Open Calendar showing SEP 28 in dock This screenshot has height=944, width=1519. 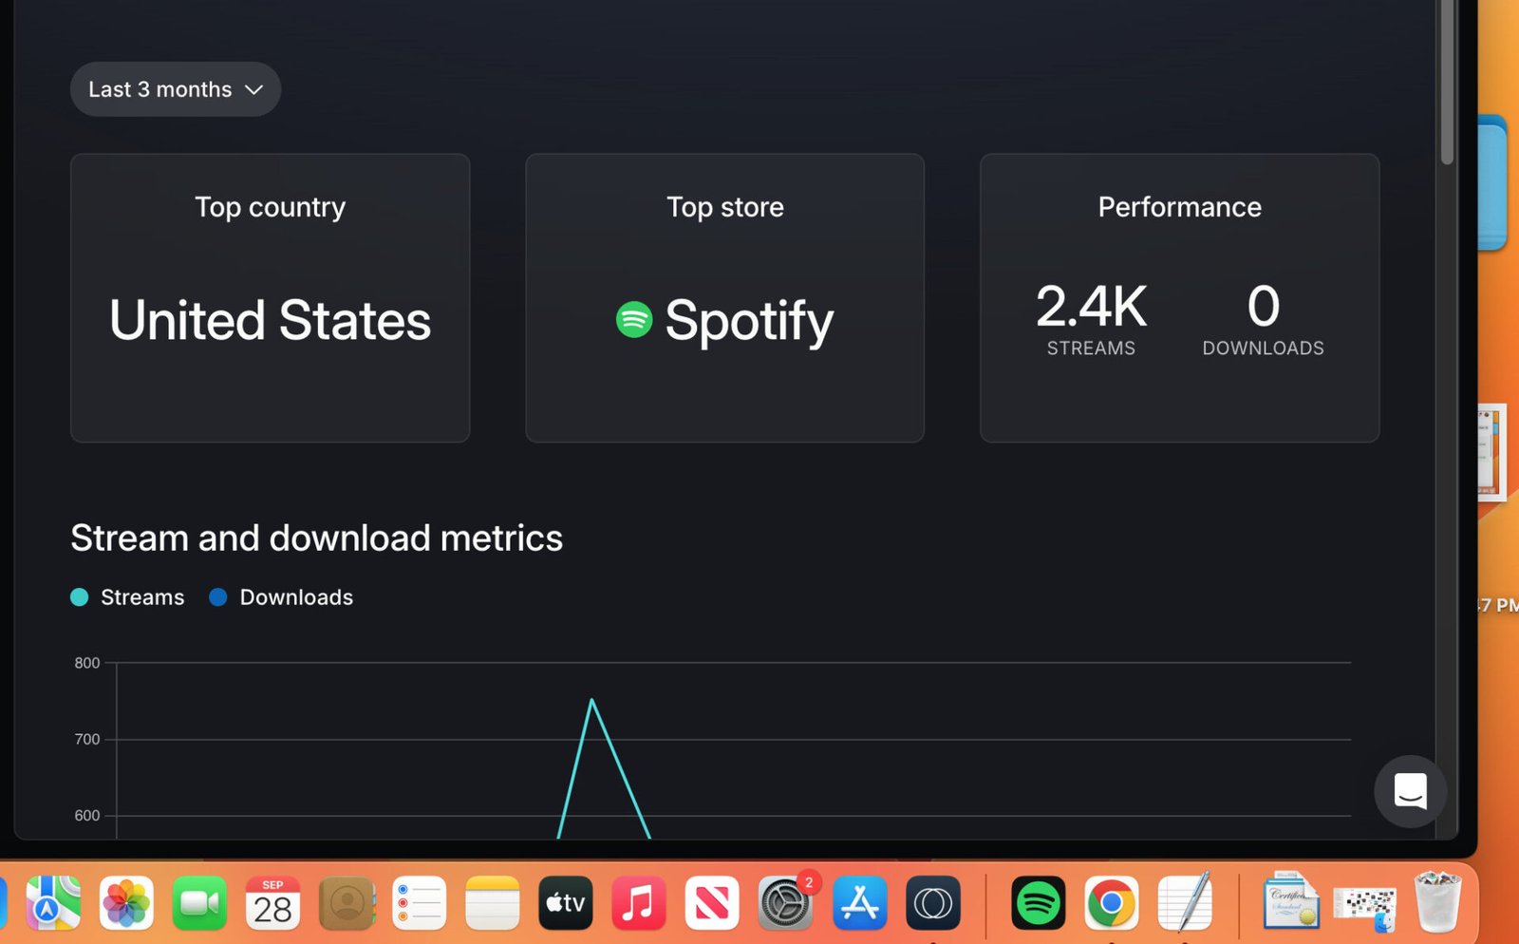(x=272, y=902)
